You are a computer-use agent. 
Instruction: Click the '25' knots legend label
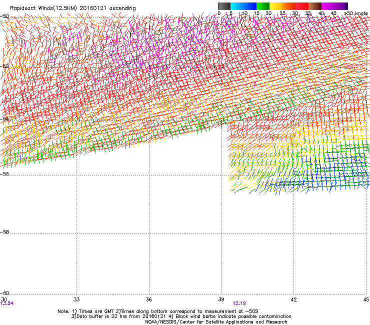(282, 13)
